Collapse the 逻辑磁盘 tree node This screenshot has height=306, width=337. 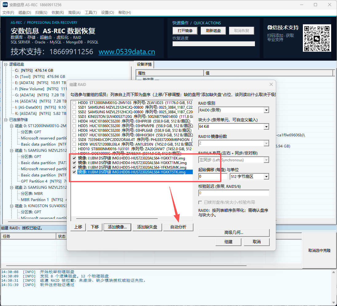click(x=6, y=64)
